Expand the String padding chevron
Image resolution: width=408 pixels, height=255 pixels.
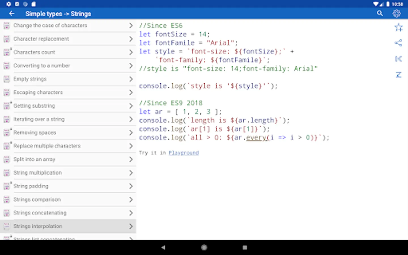tap(131, 186)
